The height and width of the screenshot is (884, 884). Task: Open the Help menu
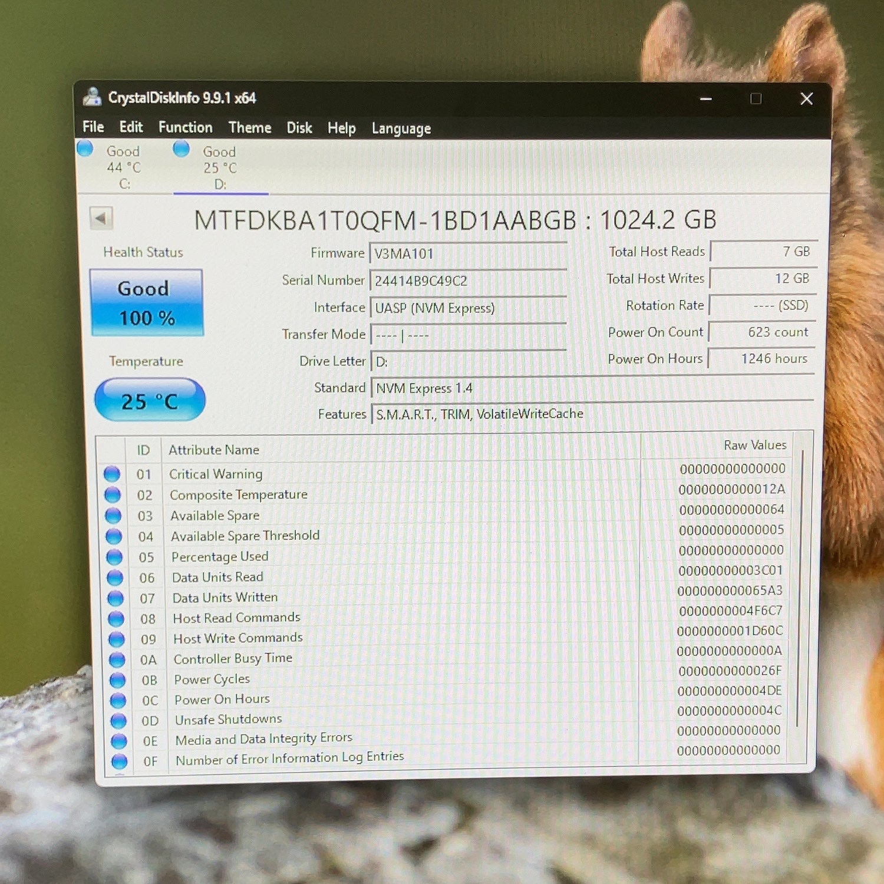tap(342, 128)
